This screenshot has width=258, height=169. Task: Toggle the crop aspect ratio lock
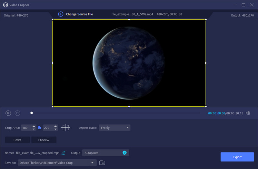point(39,128)
